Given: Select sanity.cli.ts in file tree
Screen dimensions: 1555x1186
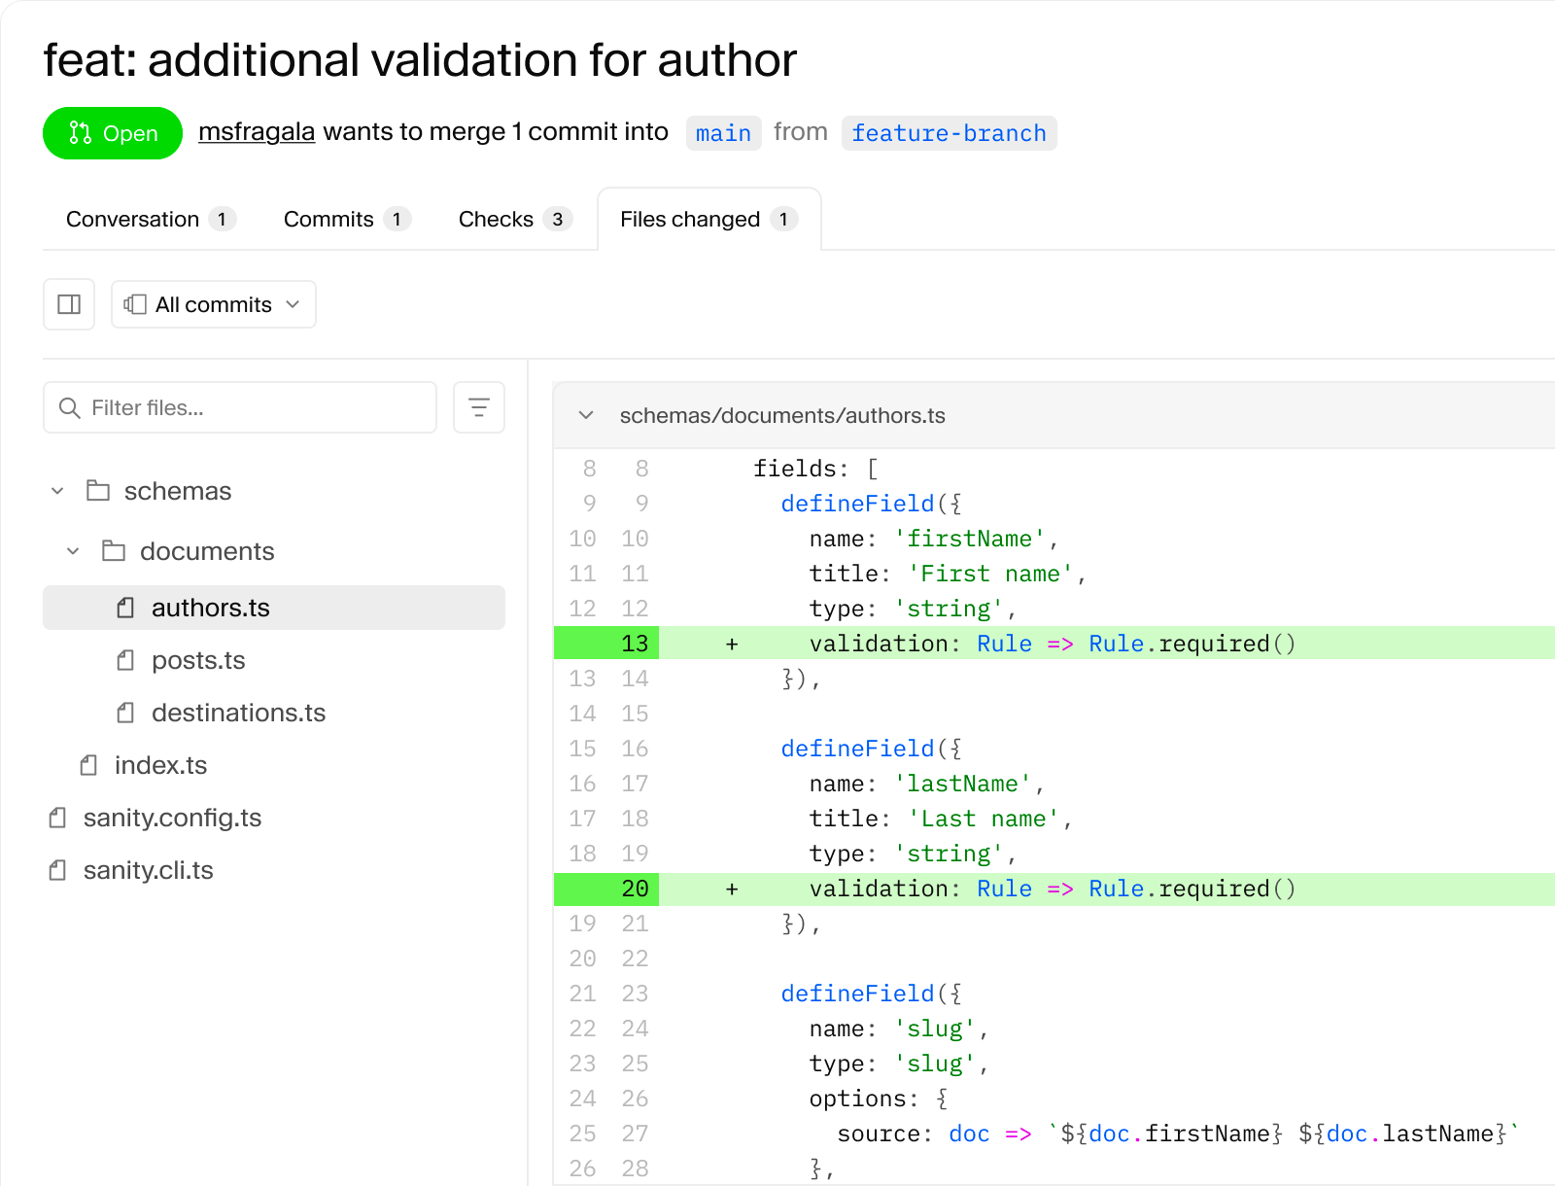Looking at the screenshot, I should click(x=148, y=870).
